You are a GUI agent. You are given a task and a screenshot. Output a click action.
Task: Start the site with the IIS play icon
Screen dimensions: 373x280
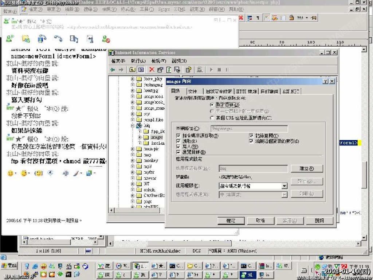[211, 70]
